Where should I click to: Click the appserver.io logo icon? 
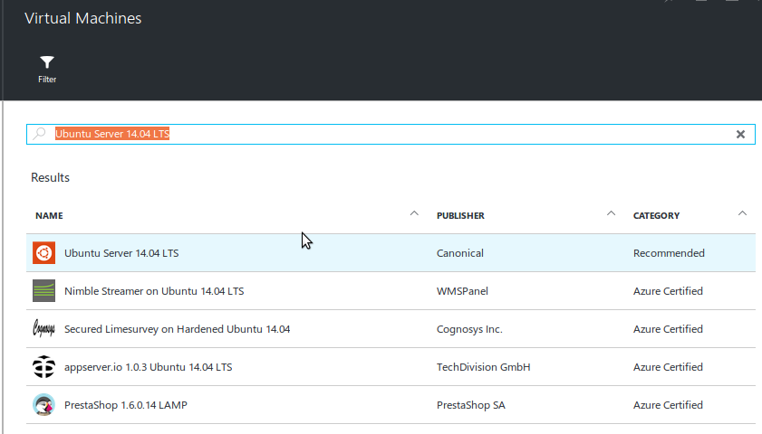click(43, 367)
